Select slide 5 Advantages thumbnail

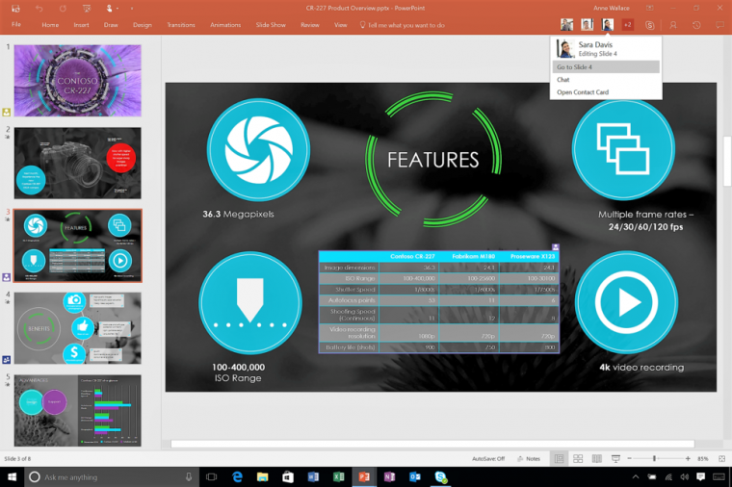click(x=77, y=411)
